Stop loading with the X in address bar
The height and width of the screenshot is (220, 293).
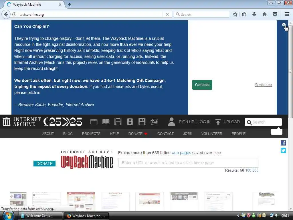167,14
